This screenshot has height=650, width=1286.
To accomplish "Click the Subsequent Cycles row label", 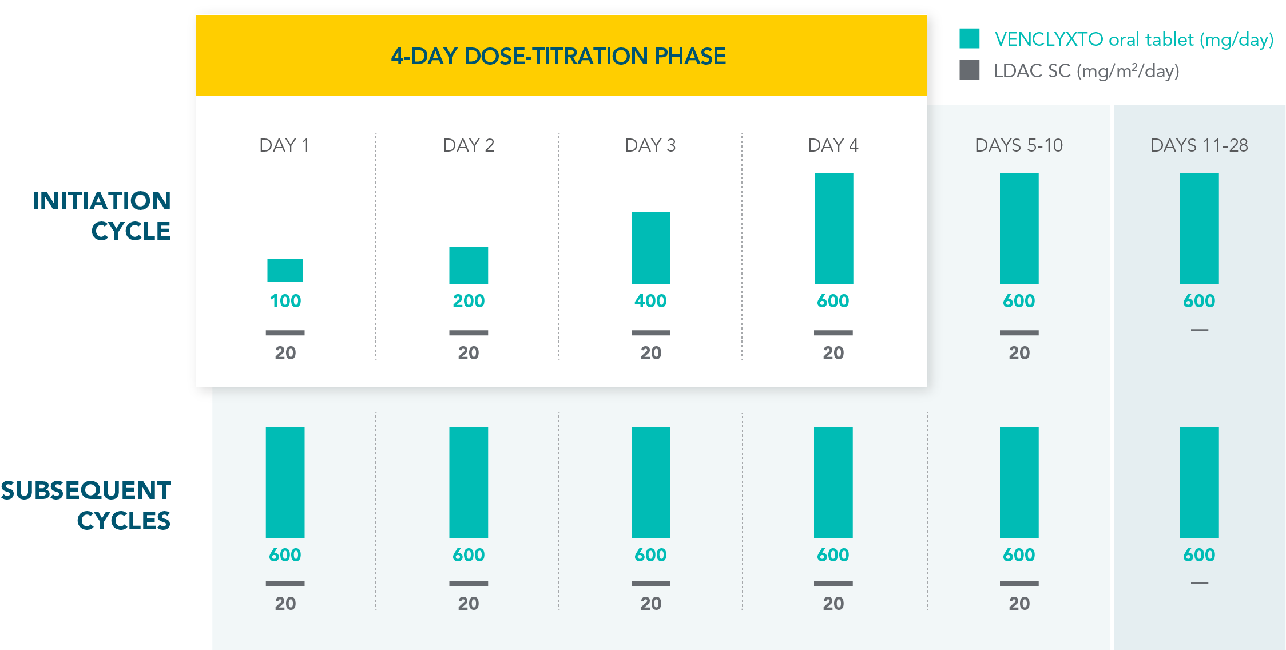I will pyautogui.click(x=86, y=505).
